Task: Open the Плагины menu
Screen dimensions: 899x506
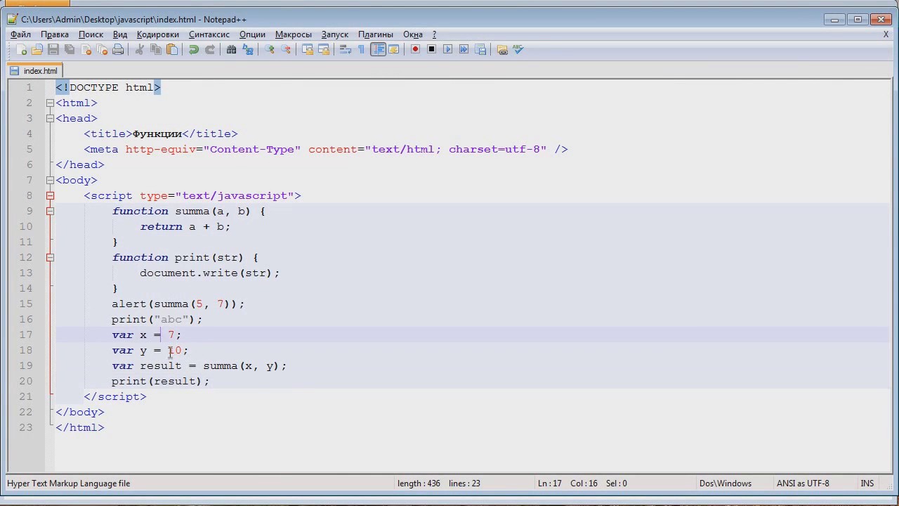Action: pos(376,34)
